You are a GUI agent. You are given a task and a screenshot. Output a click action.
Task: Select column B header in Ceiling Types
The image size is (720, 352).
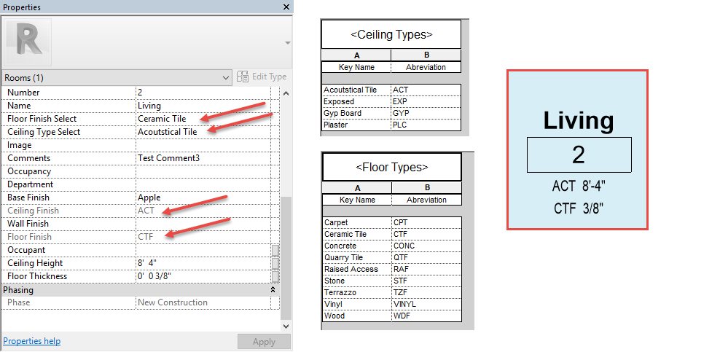[426, 55]
